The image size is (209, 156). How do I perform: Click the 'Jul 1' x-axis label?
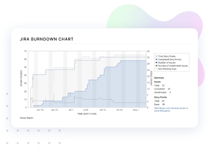[x=71, y=110]
